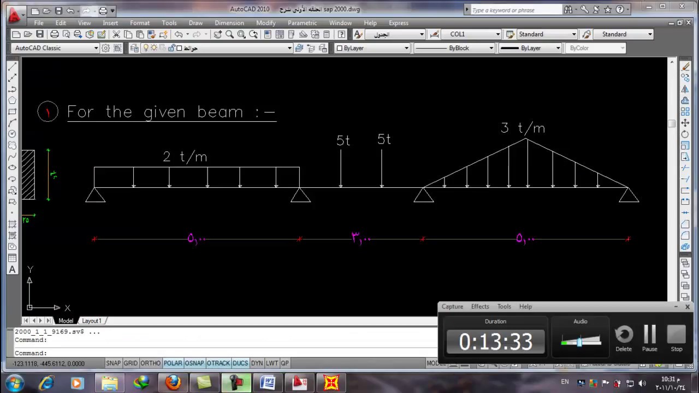Viewport: 699px width, 393px height.
Task: Open the ByBlock linetype dropdown
Action: tap(454, 48)
